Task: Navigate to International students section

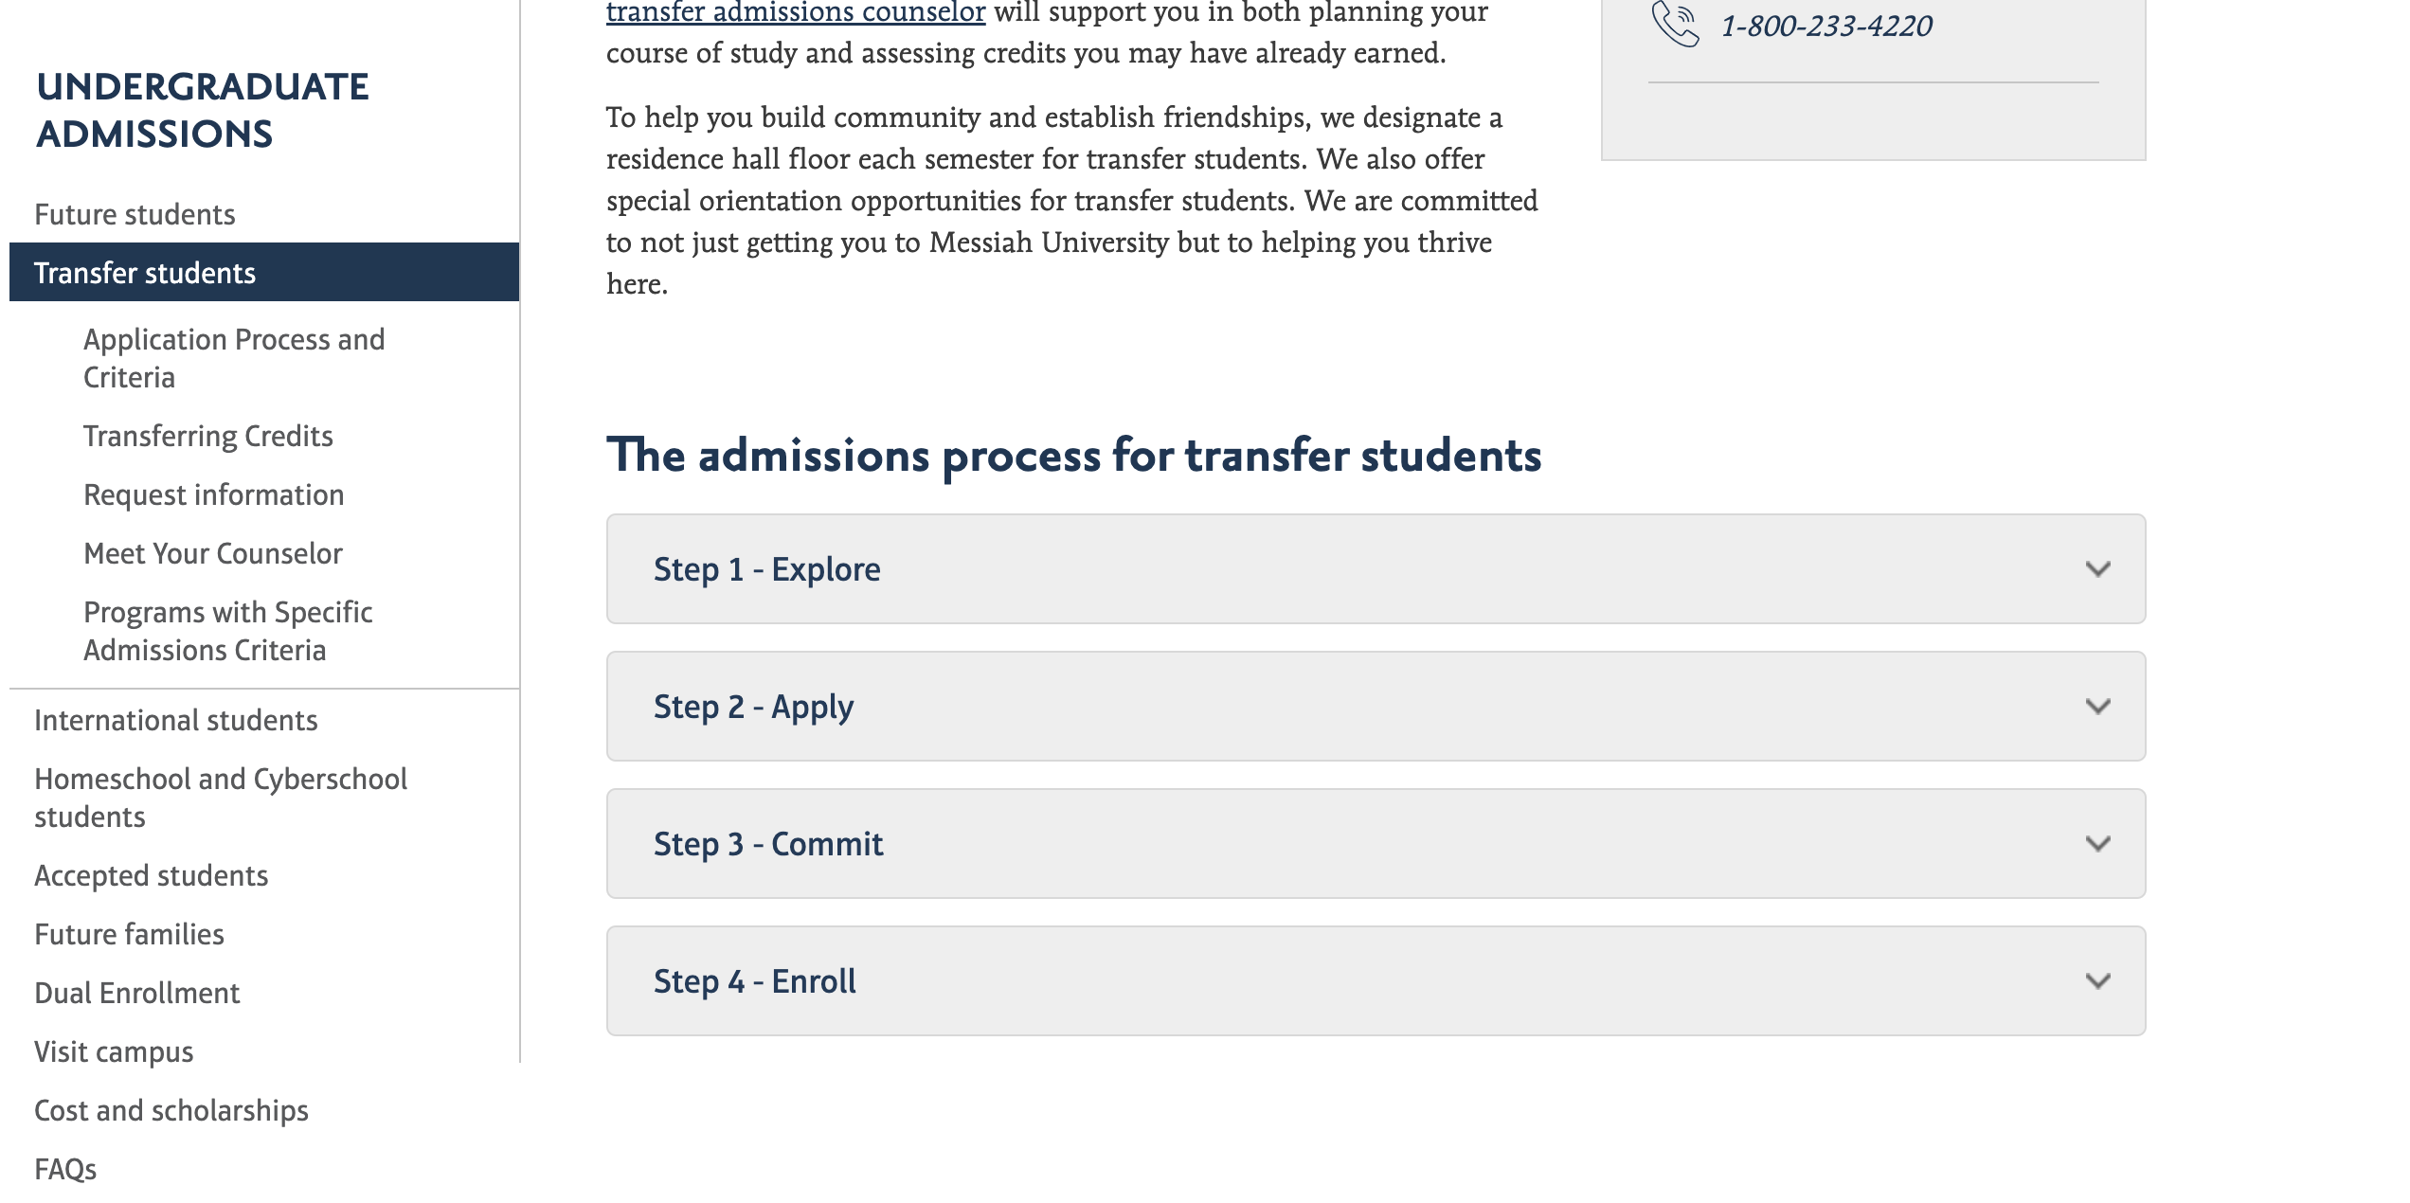Action: (x=175, y=717)
